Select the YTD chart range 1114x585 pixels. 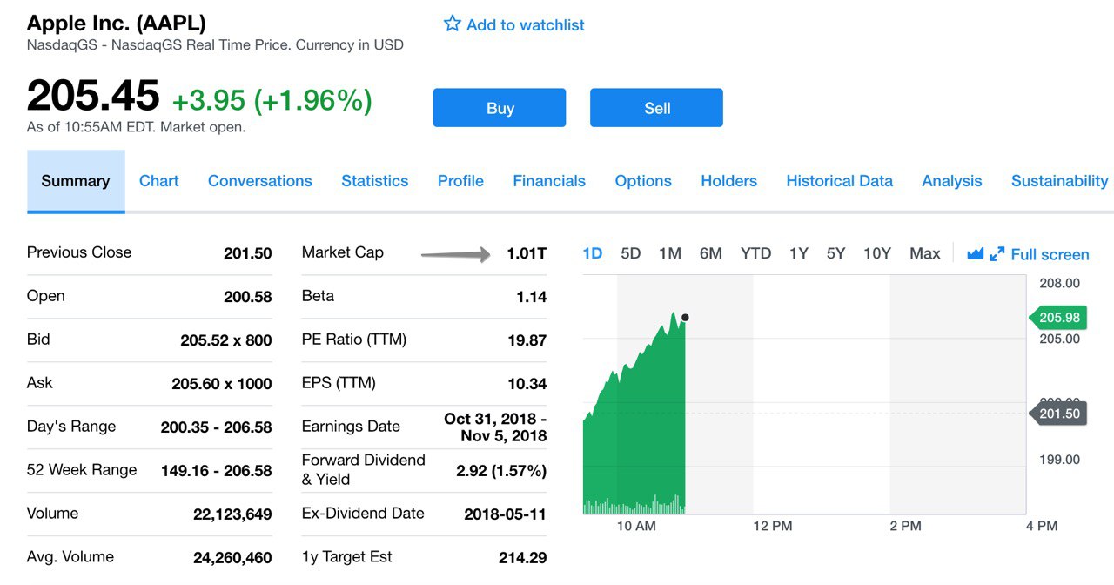(x=755, y=253)
